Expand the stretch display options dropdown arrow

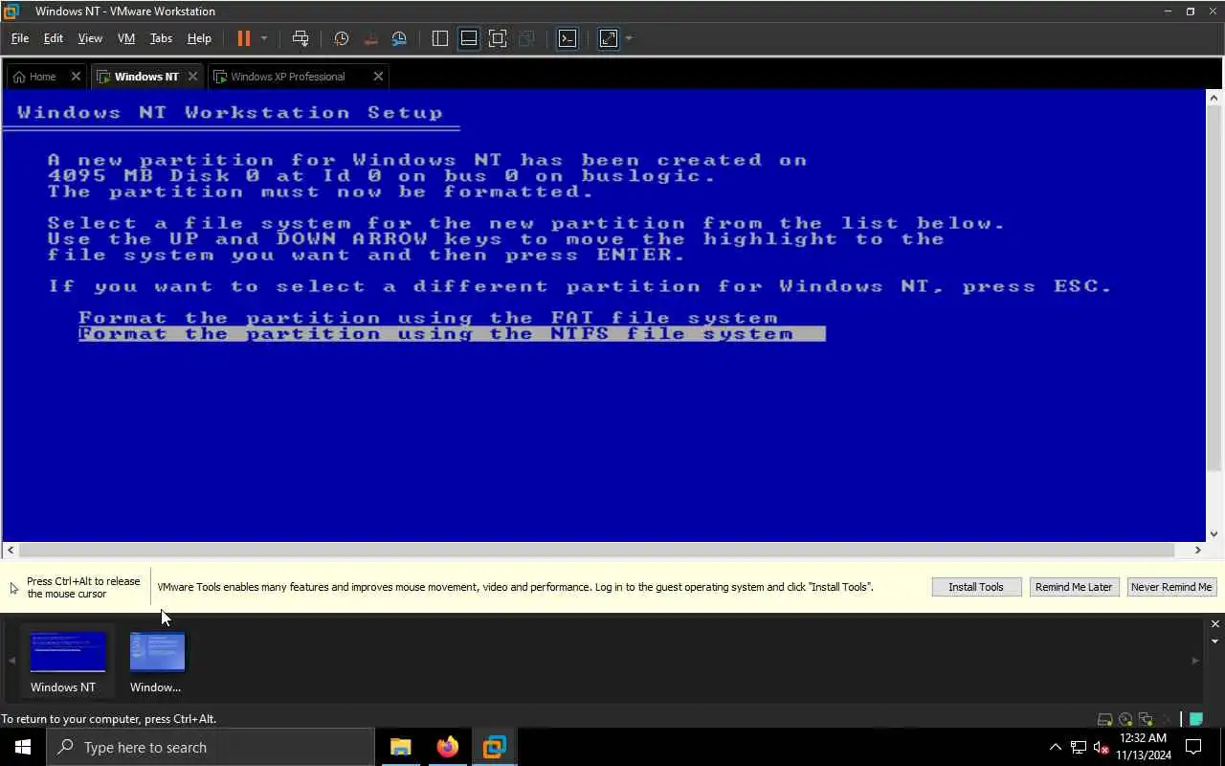(x=629, y=38)
